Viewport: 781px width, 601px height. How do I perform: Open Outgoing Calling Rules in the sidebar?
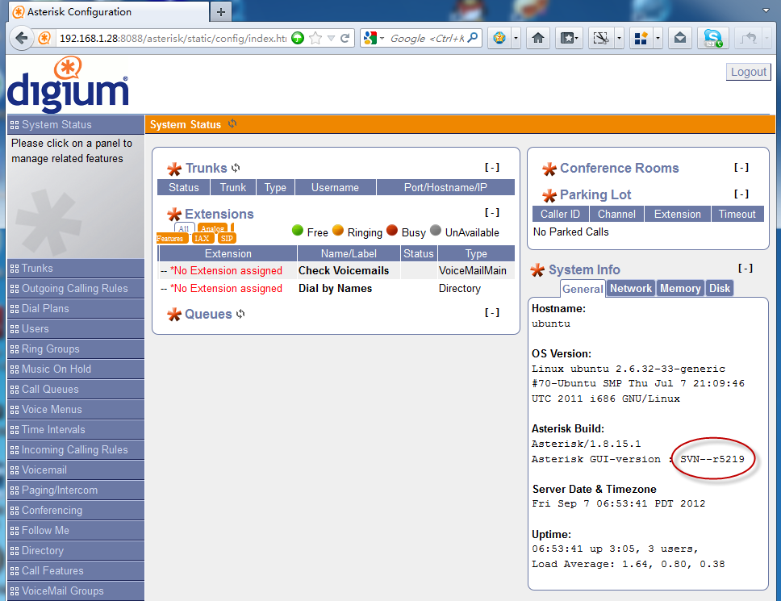point(76,288)
